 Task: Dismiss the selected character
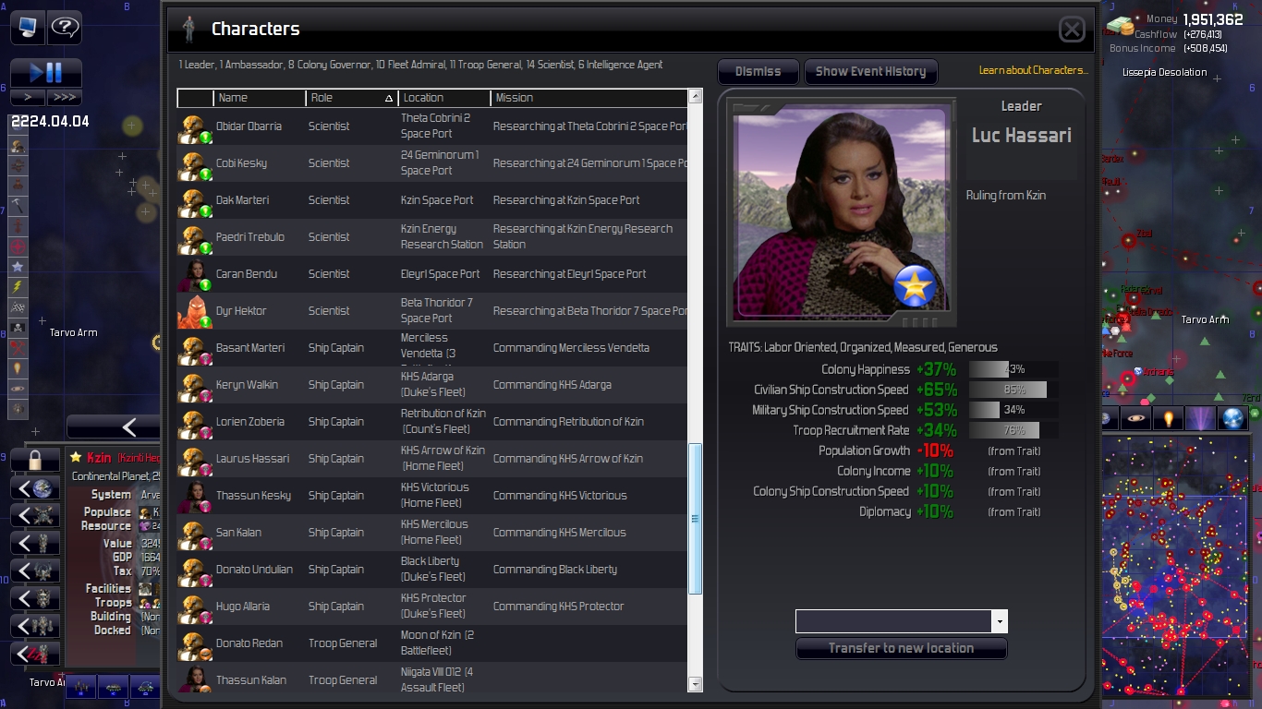point(758,72)
